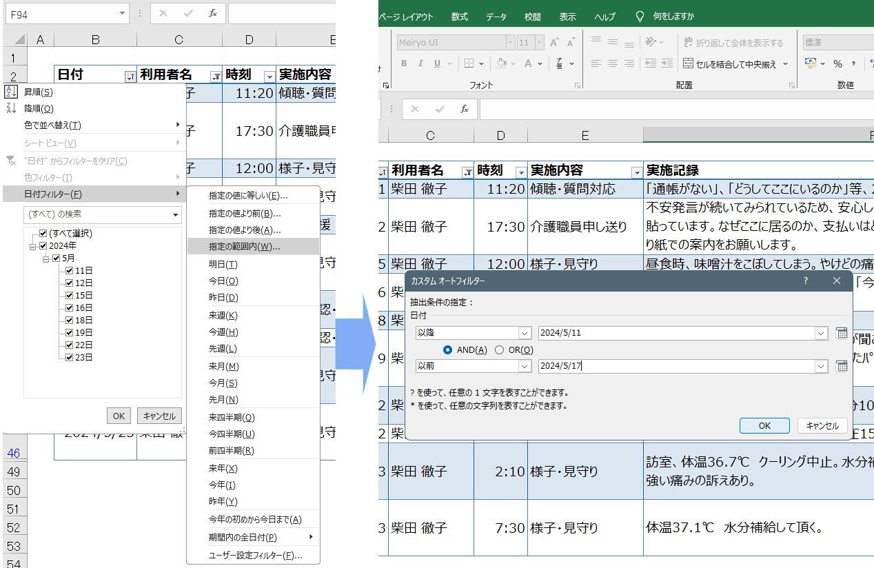
Task: Click the insert function fx icon
Action: click(465, 109)
